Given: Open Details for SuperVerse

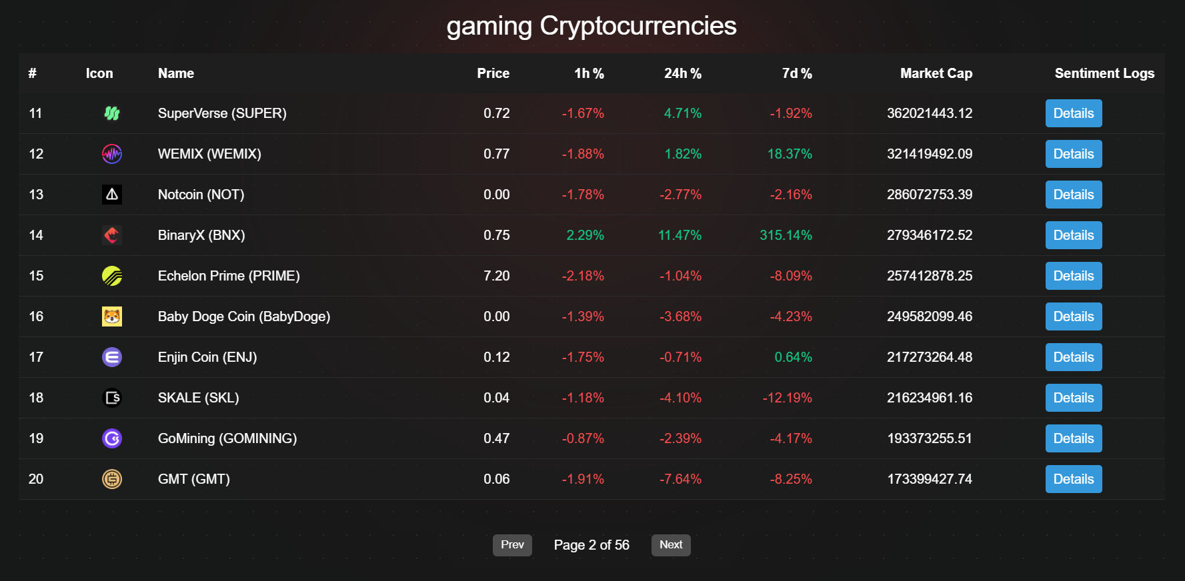Looking at the screenshot, I should click(x=1073, y=113).
